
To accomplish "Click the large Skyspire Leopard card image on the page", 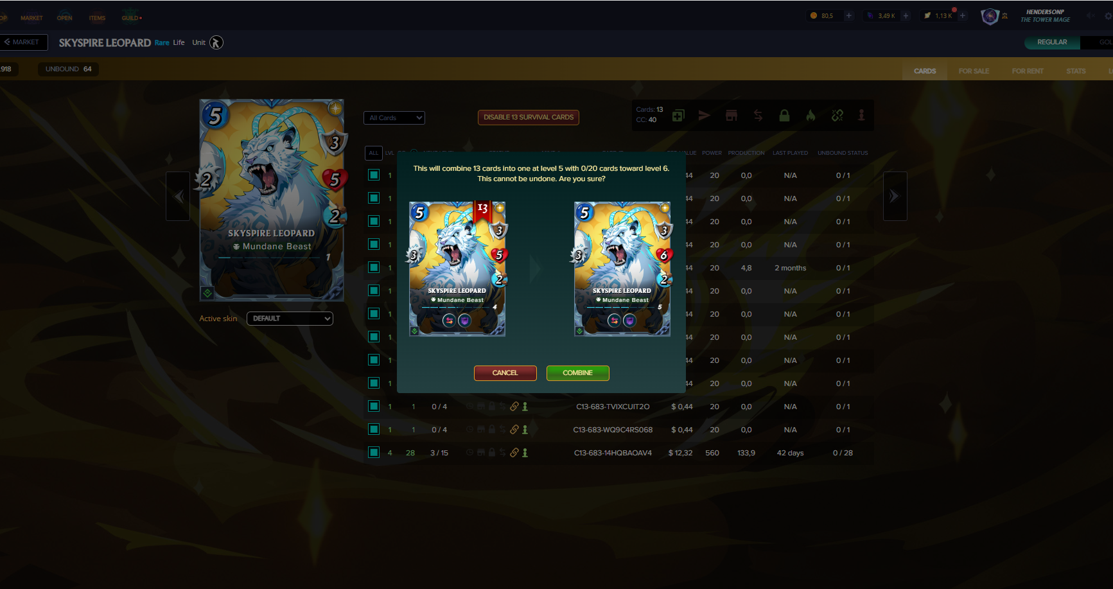I will click(272, 200).
